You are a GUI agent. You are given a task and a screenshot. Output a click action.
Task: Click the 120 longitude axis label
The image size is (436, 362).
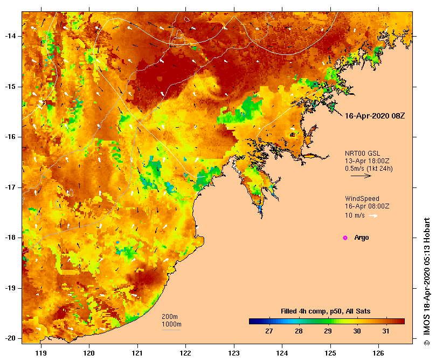89,353
